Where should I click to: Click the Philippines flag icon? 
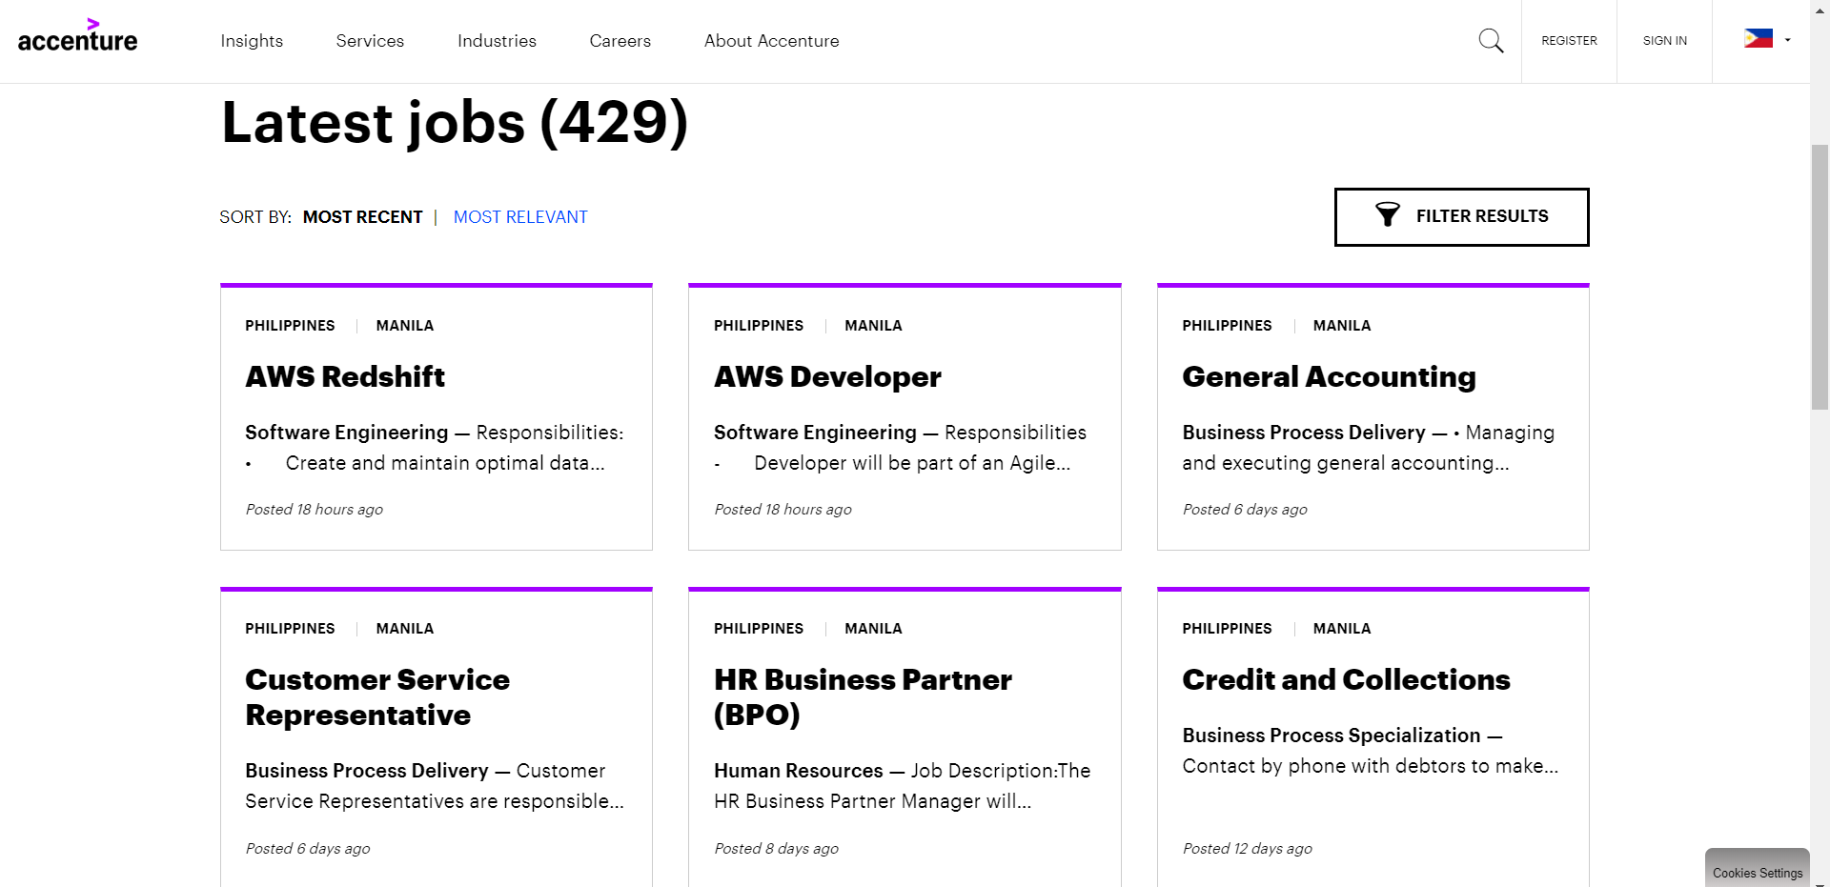(1758, 39)
